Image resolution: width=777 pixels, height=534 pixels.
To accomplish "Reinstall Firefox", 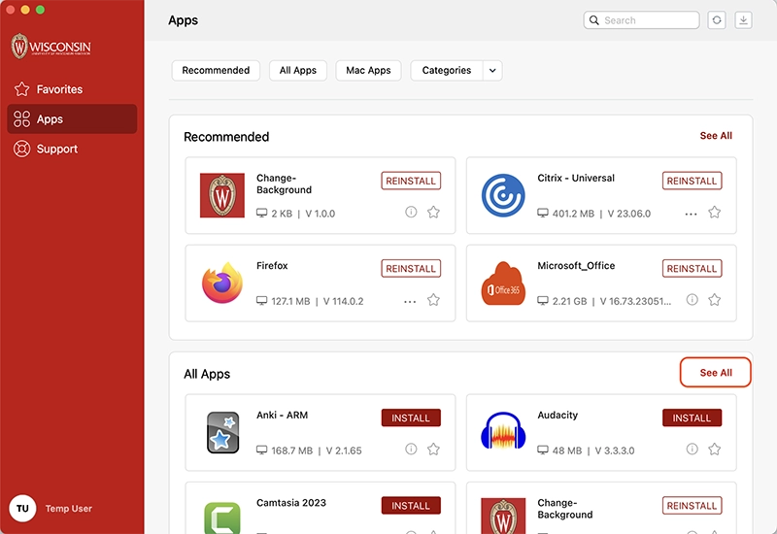I will coord(411,269).
